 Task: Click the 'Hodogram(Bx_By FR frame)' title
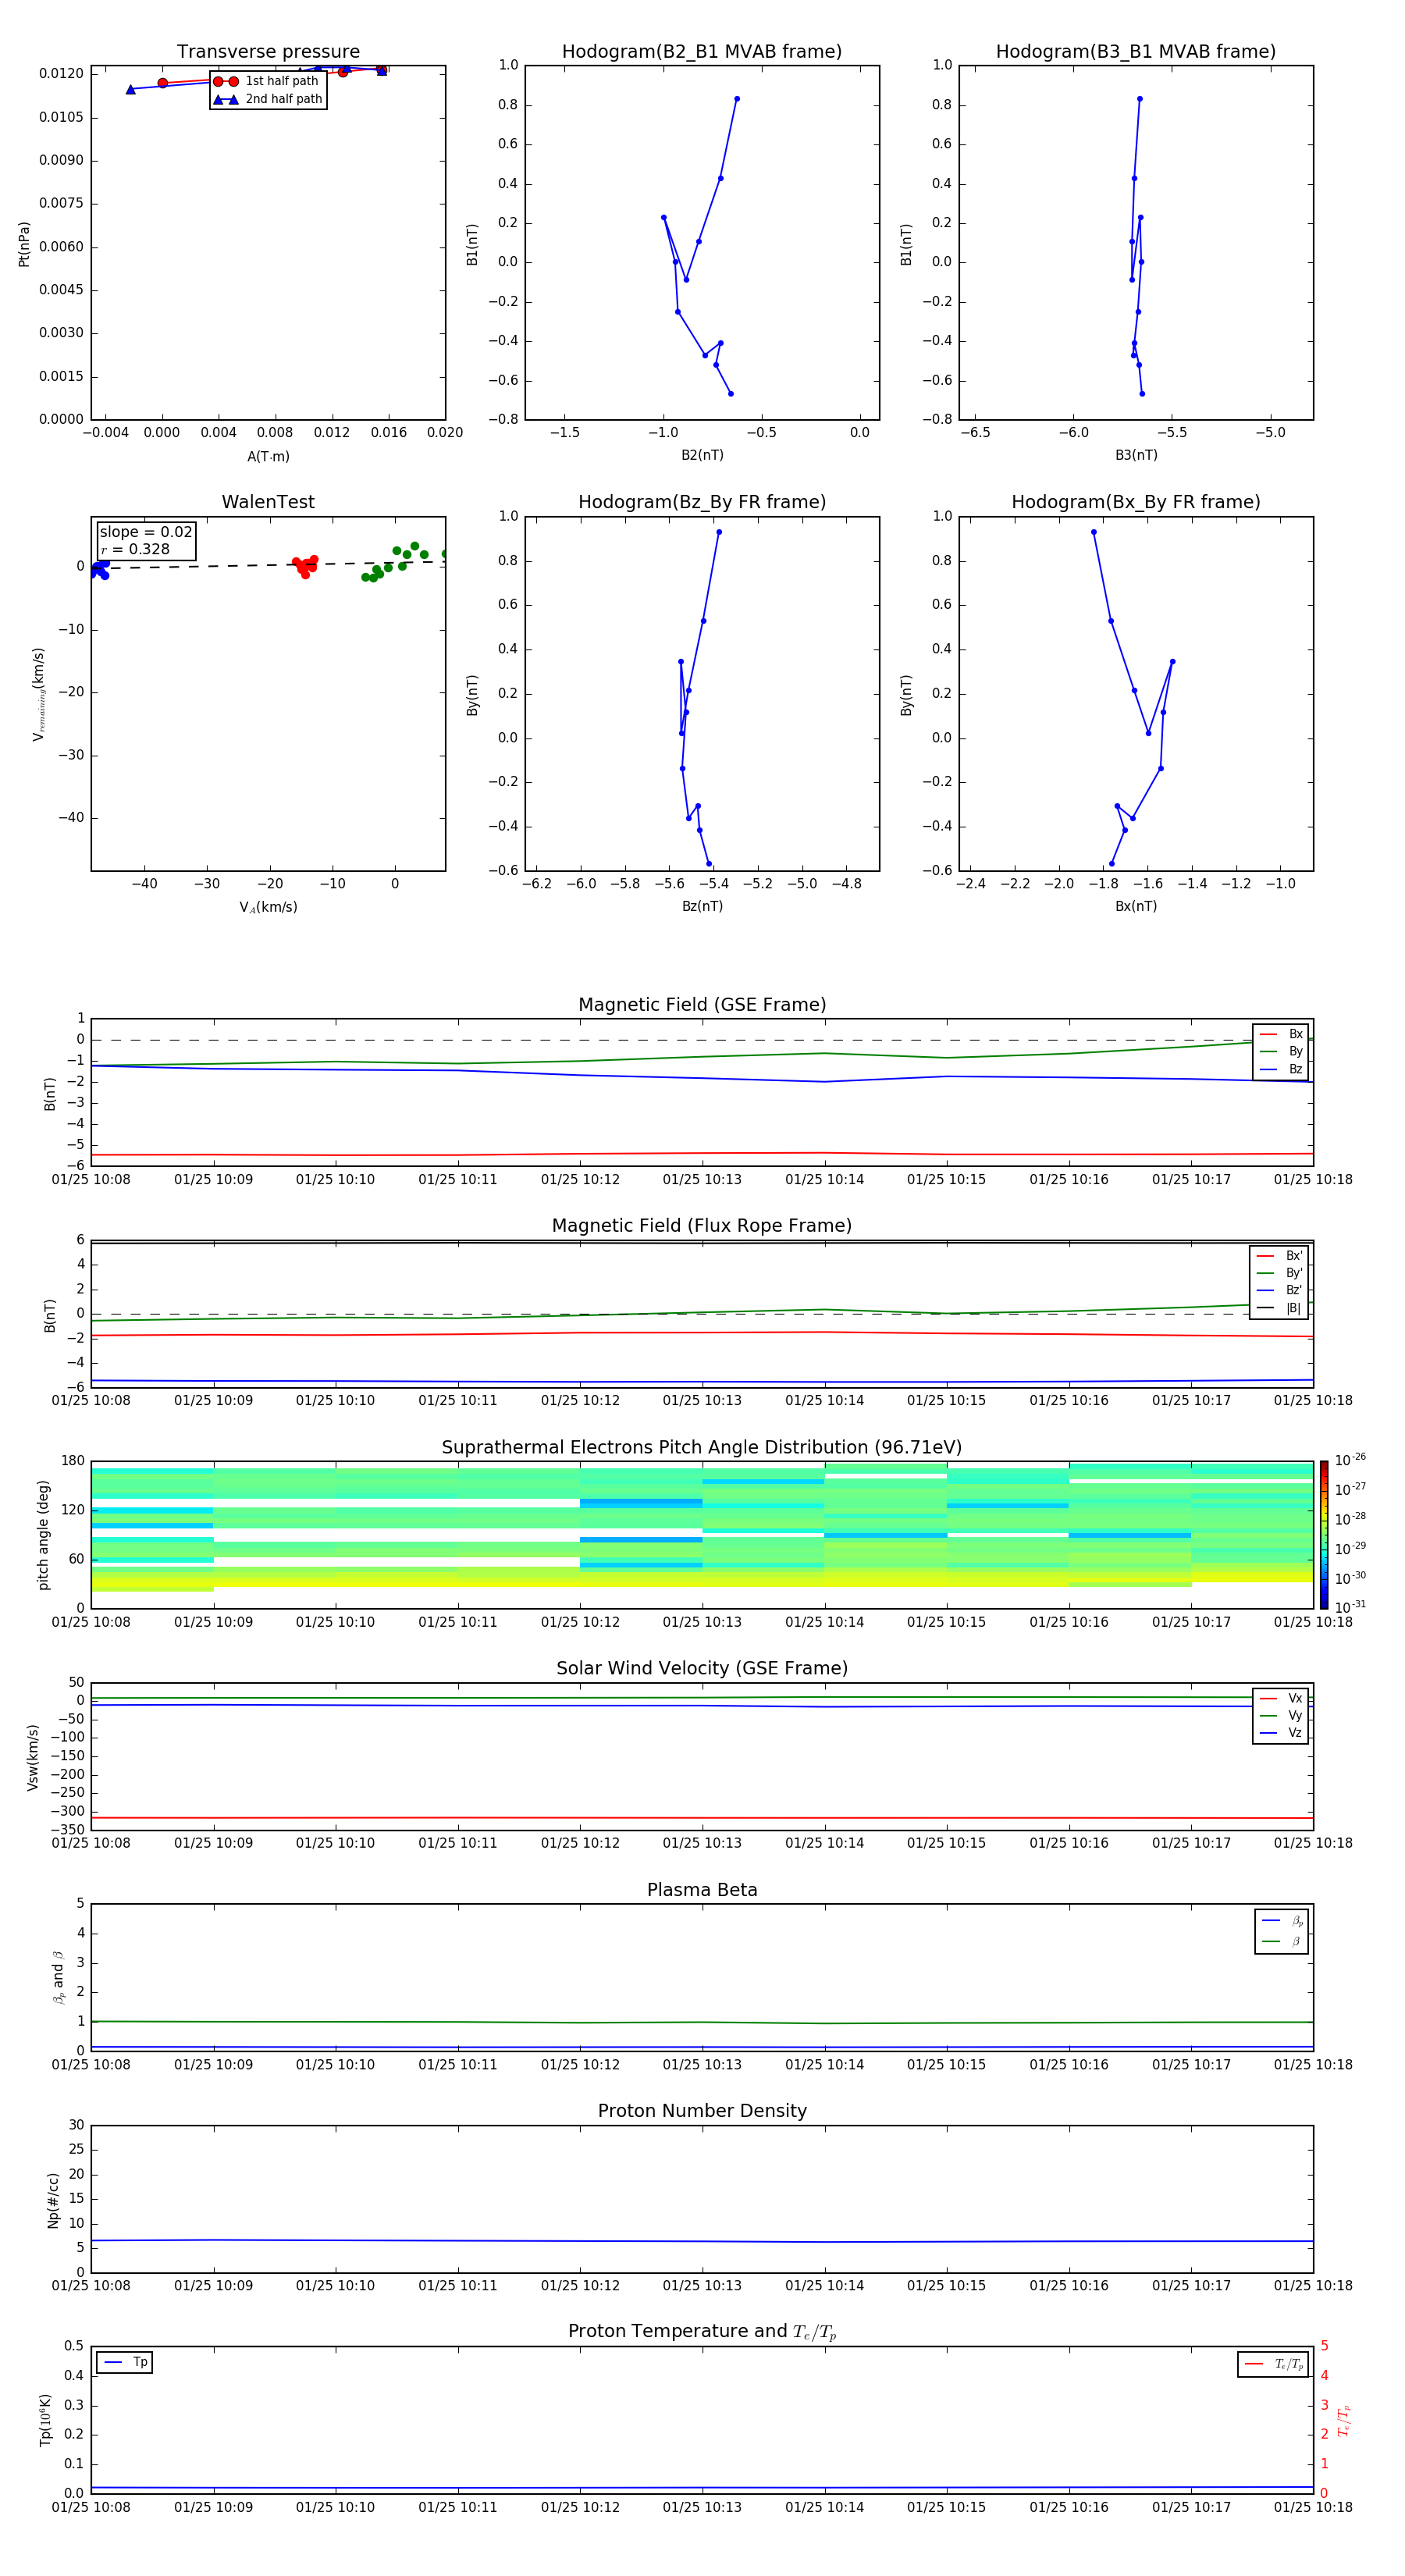[x=1136, y=502]
